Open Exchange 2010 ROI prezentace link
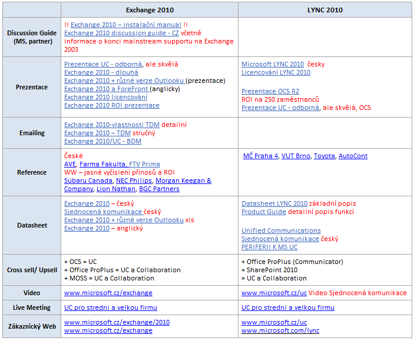Image resolution: width=414 pixels, height=341 pixels. click(x=112, y=105)
